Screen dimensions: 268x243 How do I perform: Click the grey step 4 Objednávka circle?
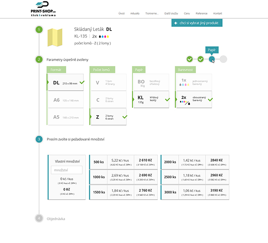point(39,218)
